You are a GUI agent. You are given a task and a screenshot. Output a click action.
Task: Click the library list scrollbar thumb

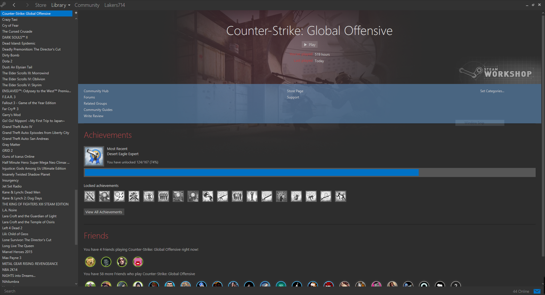tap(76, 217)
